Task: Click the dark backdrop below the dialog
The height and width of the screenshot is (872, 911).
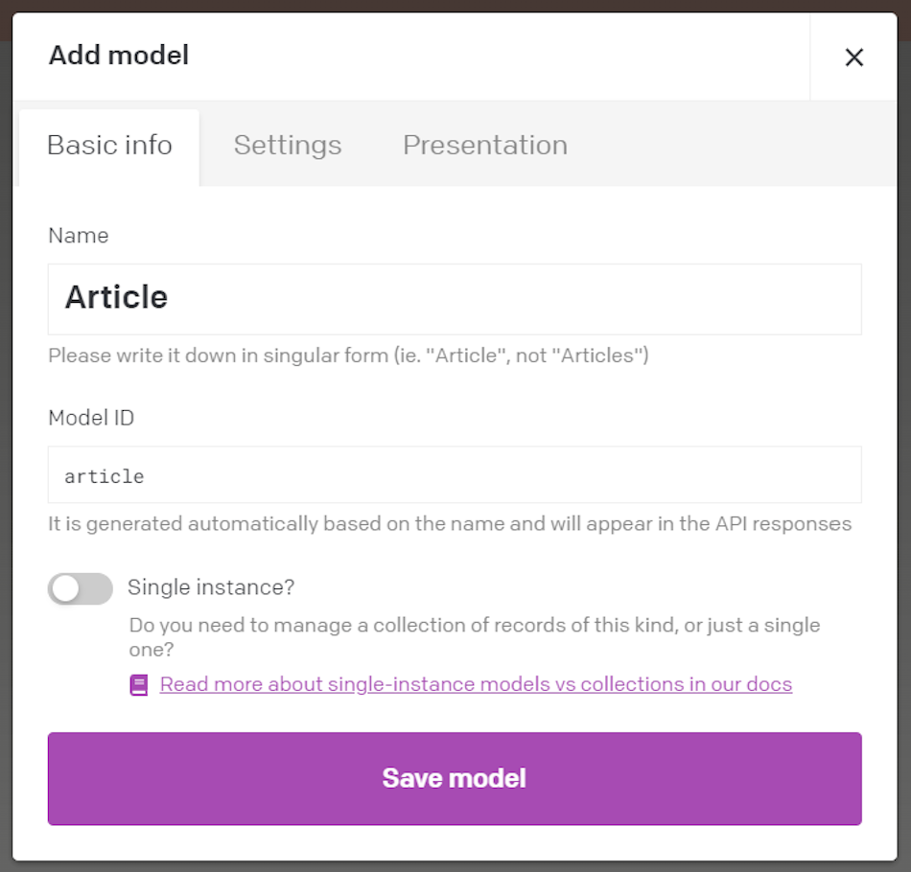Action: (455, 866)
